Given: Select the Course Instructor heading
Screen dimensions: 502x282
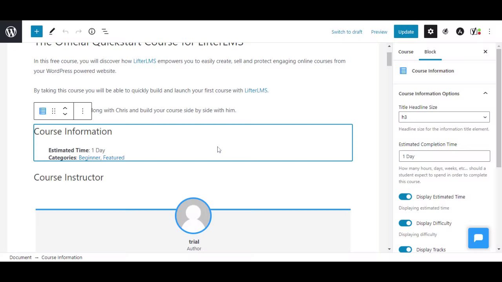Looking at the screenshot, I should tap(69, 177).
